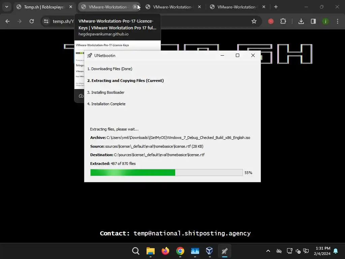
Task: Close the hovered first VMware-Workstation tab
Action: [x=135, y=7]
